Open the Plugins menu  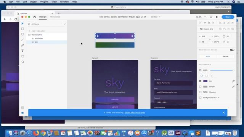pyautogui.click(x=44, y=2)
